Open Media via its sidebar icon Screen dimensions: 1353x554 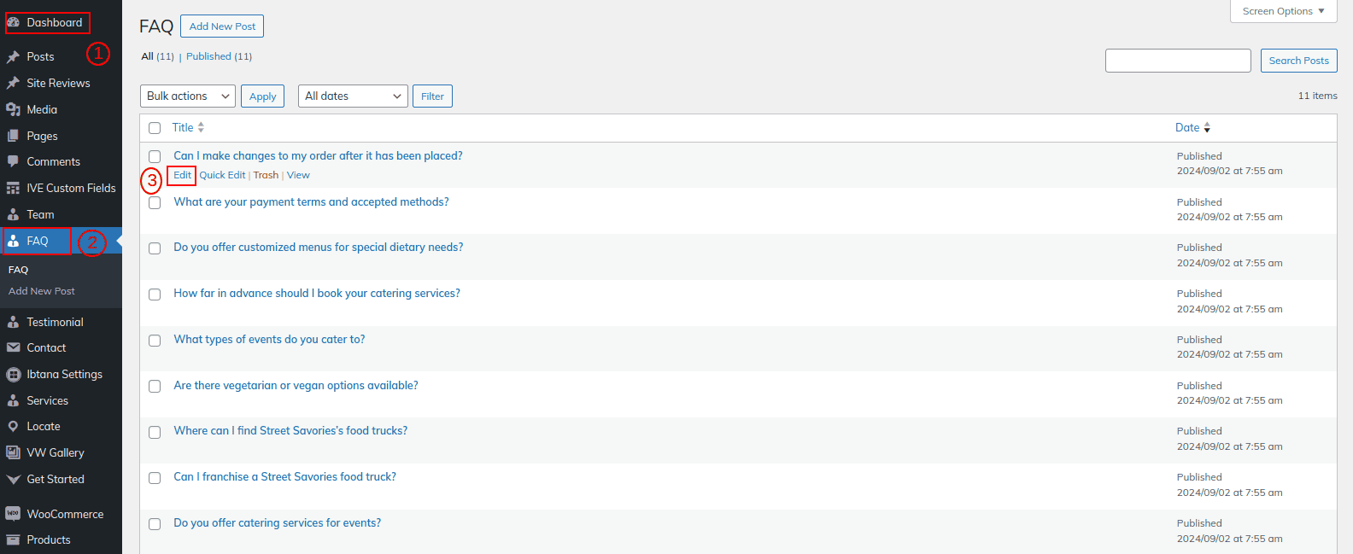14,109
